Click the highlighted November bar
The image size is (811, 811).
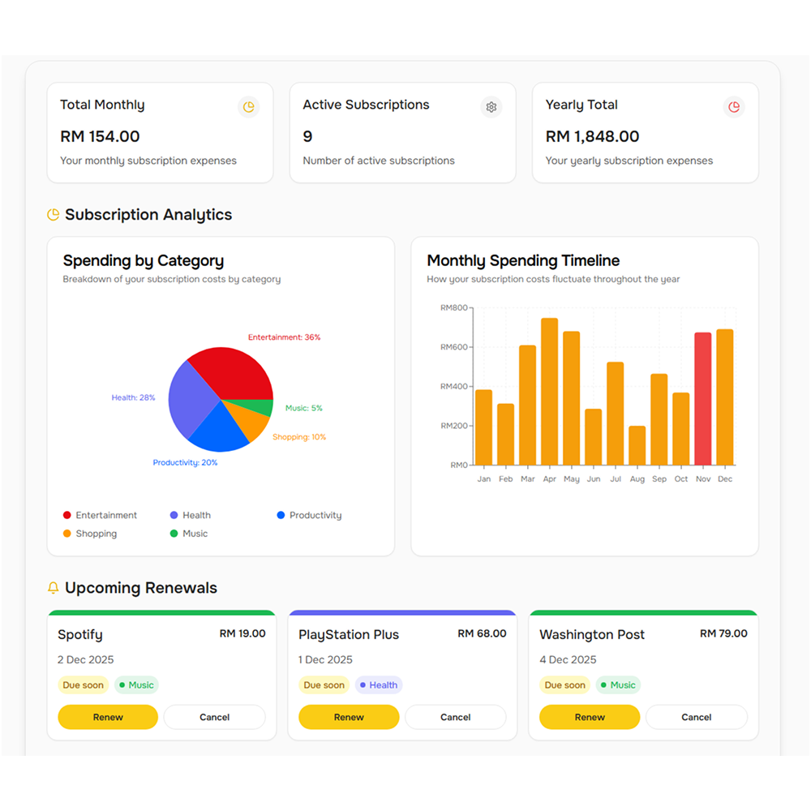click(x=702, y=397)
